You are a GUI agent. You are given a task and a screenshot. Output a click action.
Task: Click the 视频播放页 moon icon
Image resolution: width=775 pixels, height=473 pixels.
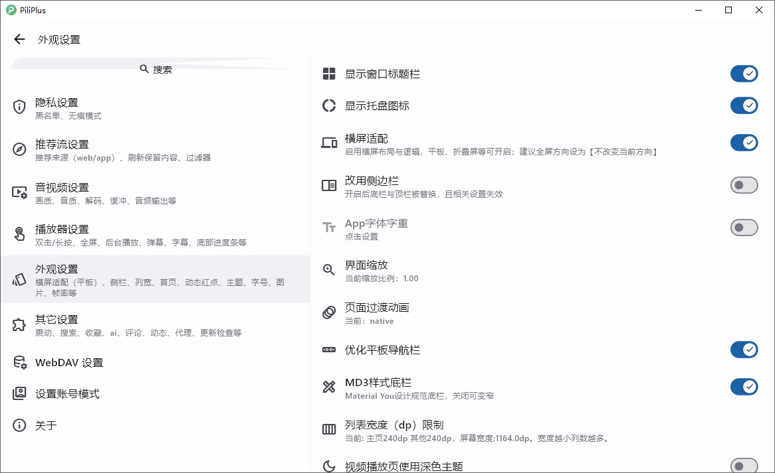(328, 466)
